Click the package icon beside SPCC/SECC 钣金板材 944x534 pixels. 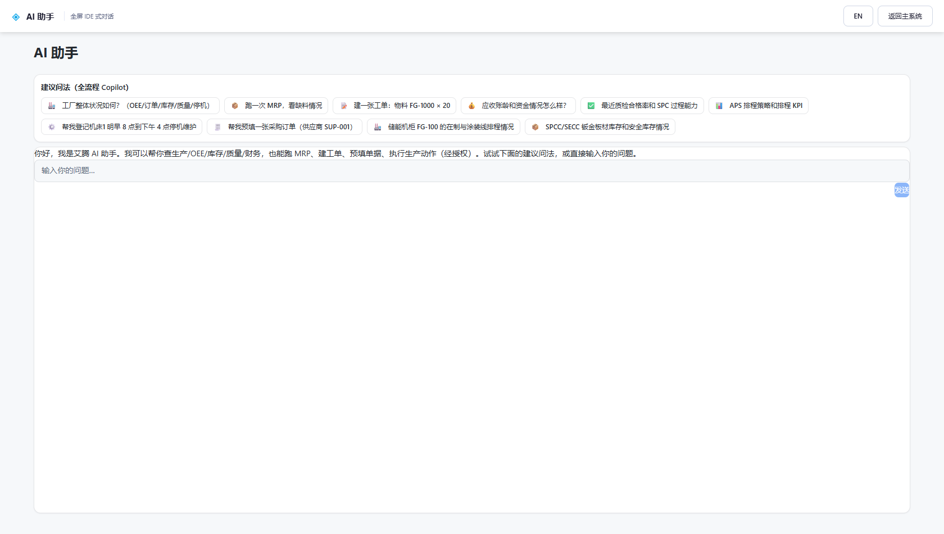535,127
